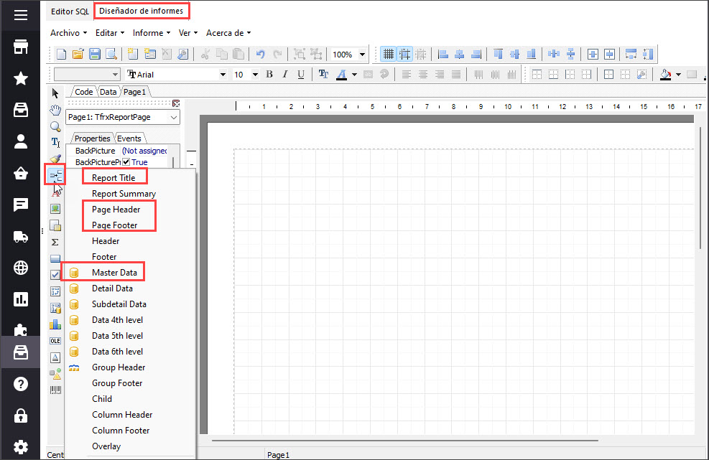Select the Chart object tool

pos(55,324)
